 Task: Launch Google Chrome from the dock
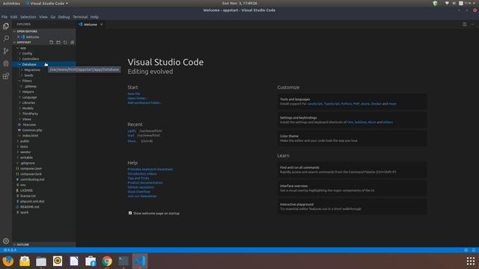tap(107, 261)
